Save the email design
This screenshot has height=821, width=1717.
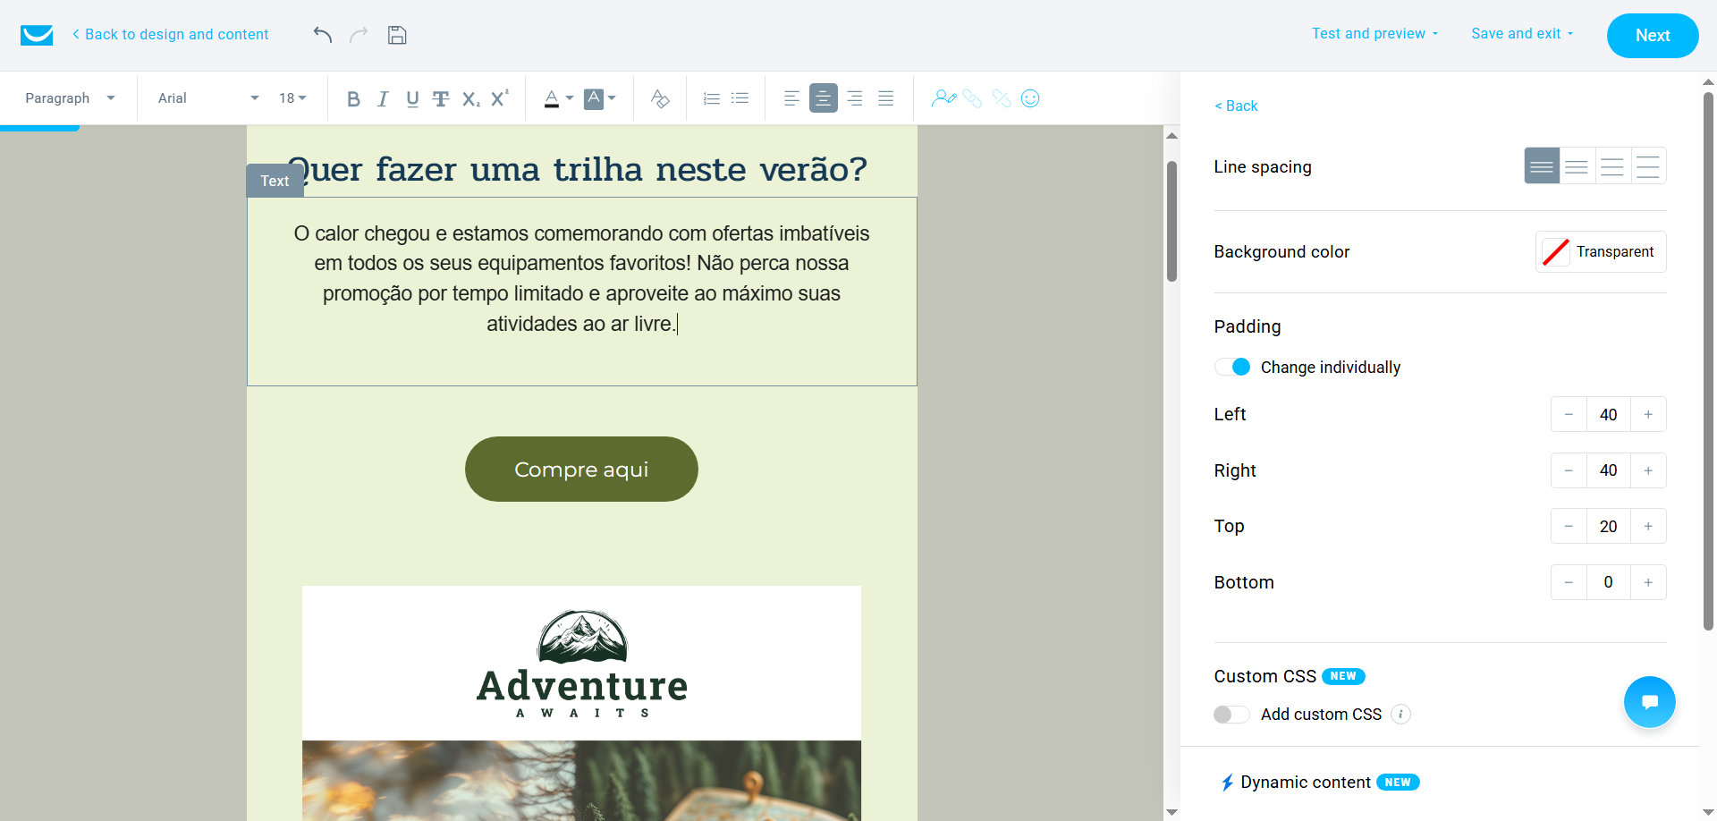pyautogui.click(x=397, y=34)
